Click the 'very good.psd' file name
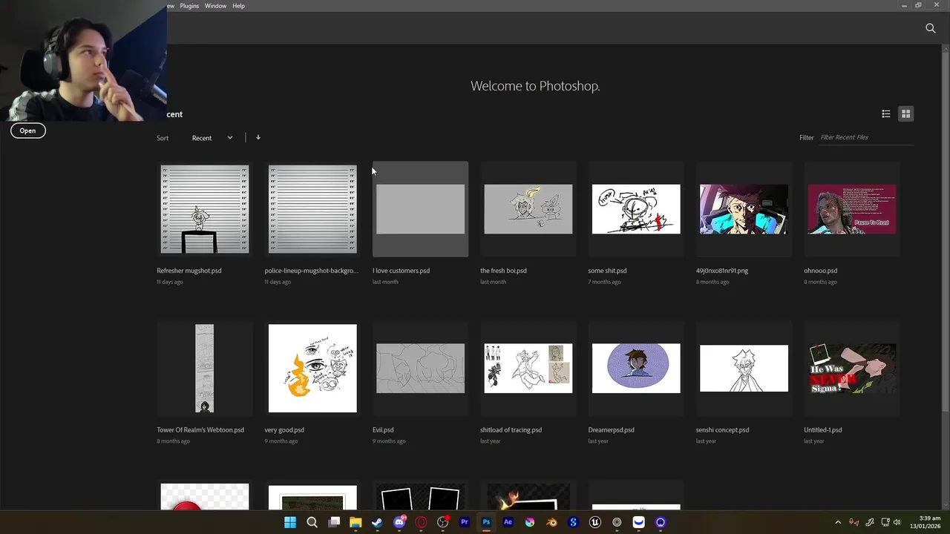950x534 pixels. [285, 430]
